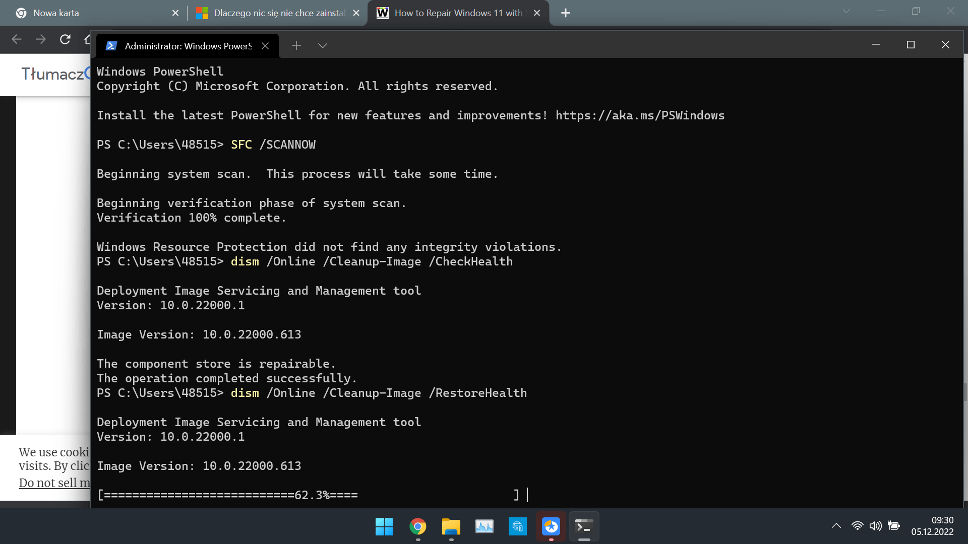Open File Explorer from taskbar
Image resolution: width=968 pixels, height=544 pixels.
coord(451,527)
